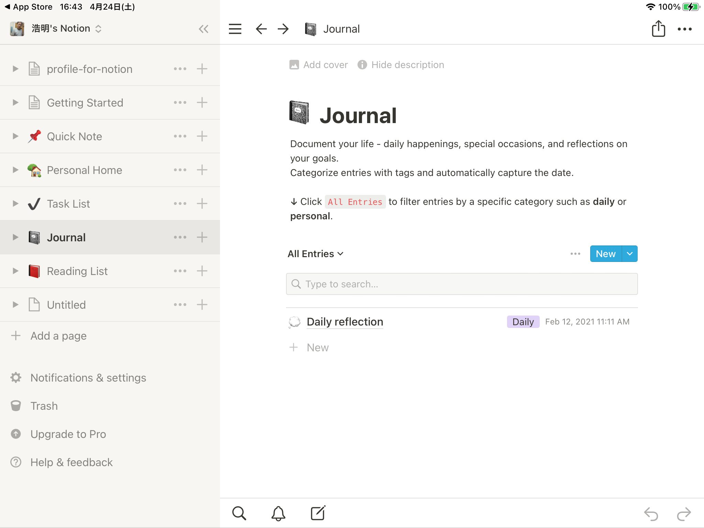Expand profile-for-notion page triangle
Screen dimensions: 704x528
[x=15, y=69]
